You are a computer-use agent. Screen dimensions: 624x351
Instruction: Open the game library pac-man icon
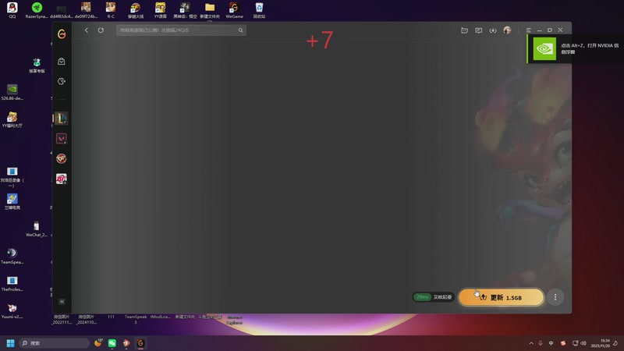click(62, 81)
